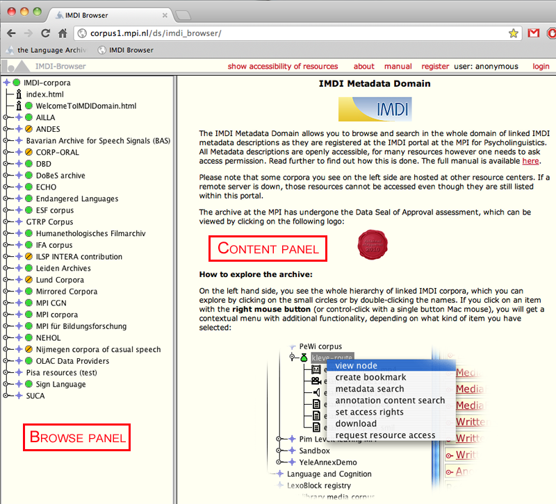556x504 pixels.
Task: Click the blue corpus star icon beside GTRP Corpus
Action: coord(19,221)
